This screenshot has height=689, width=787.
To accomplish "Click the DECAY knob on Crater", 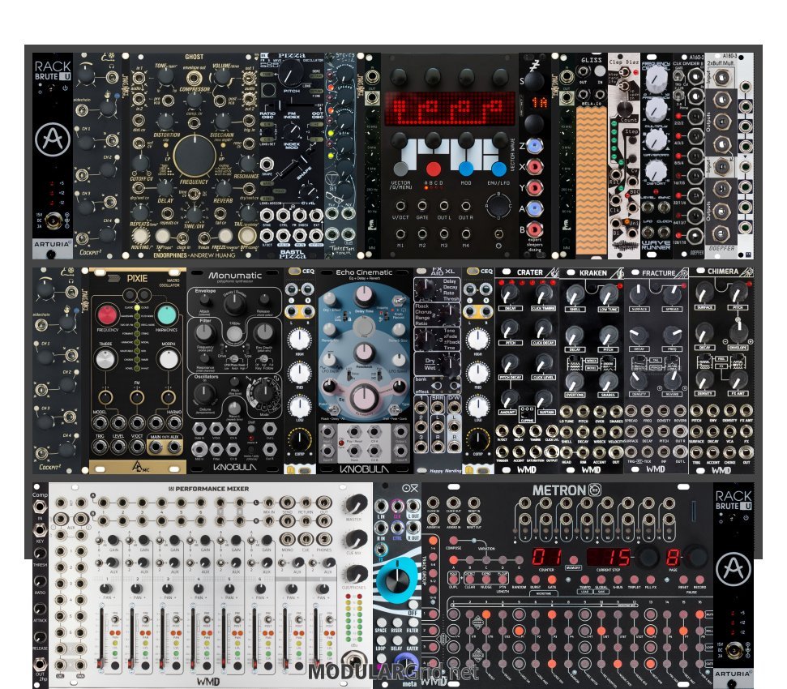I will pos(510,295).
